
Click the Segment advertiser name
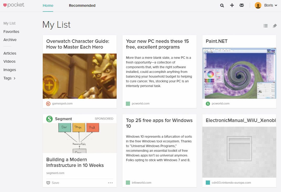point(63,119)
